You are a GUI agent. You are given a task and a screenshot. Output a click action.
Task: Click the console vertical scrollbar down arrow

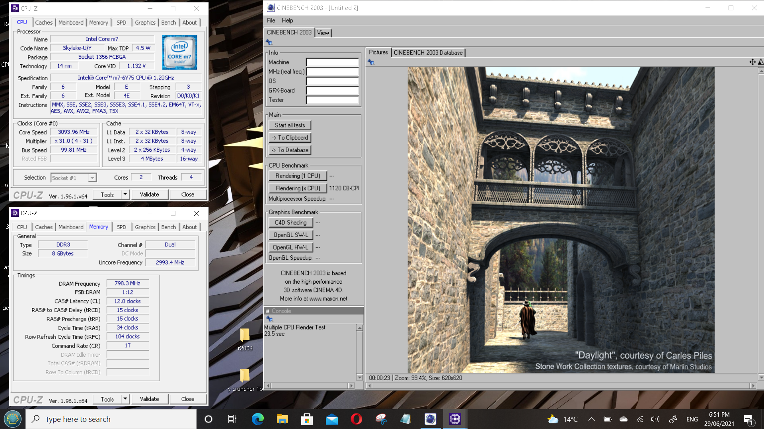[359, 377]
